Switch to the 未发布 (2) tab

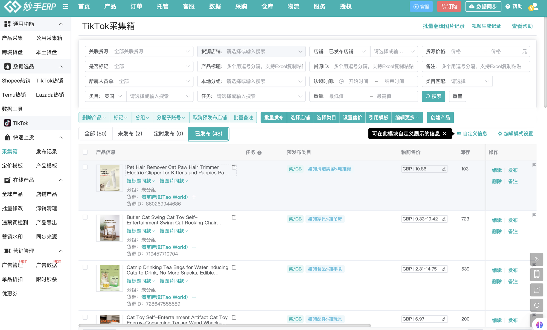click(x=130, y=134)
